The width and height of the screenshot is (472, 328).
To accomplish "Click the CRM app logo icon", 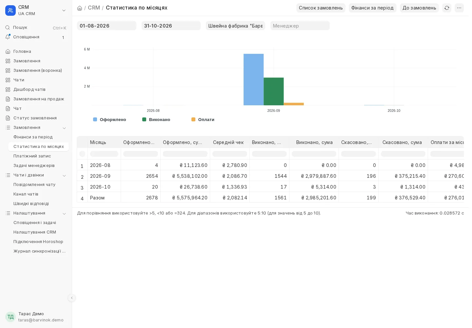I will click(x=10, y=10).
